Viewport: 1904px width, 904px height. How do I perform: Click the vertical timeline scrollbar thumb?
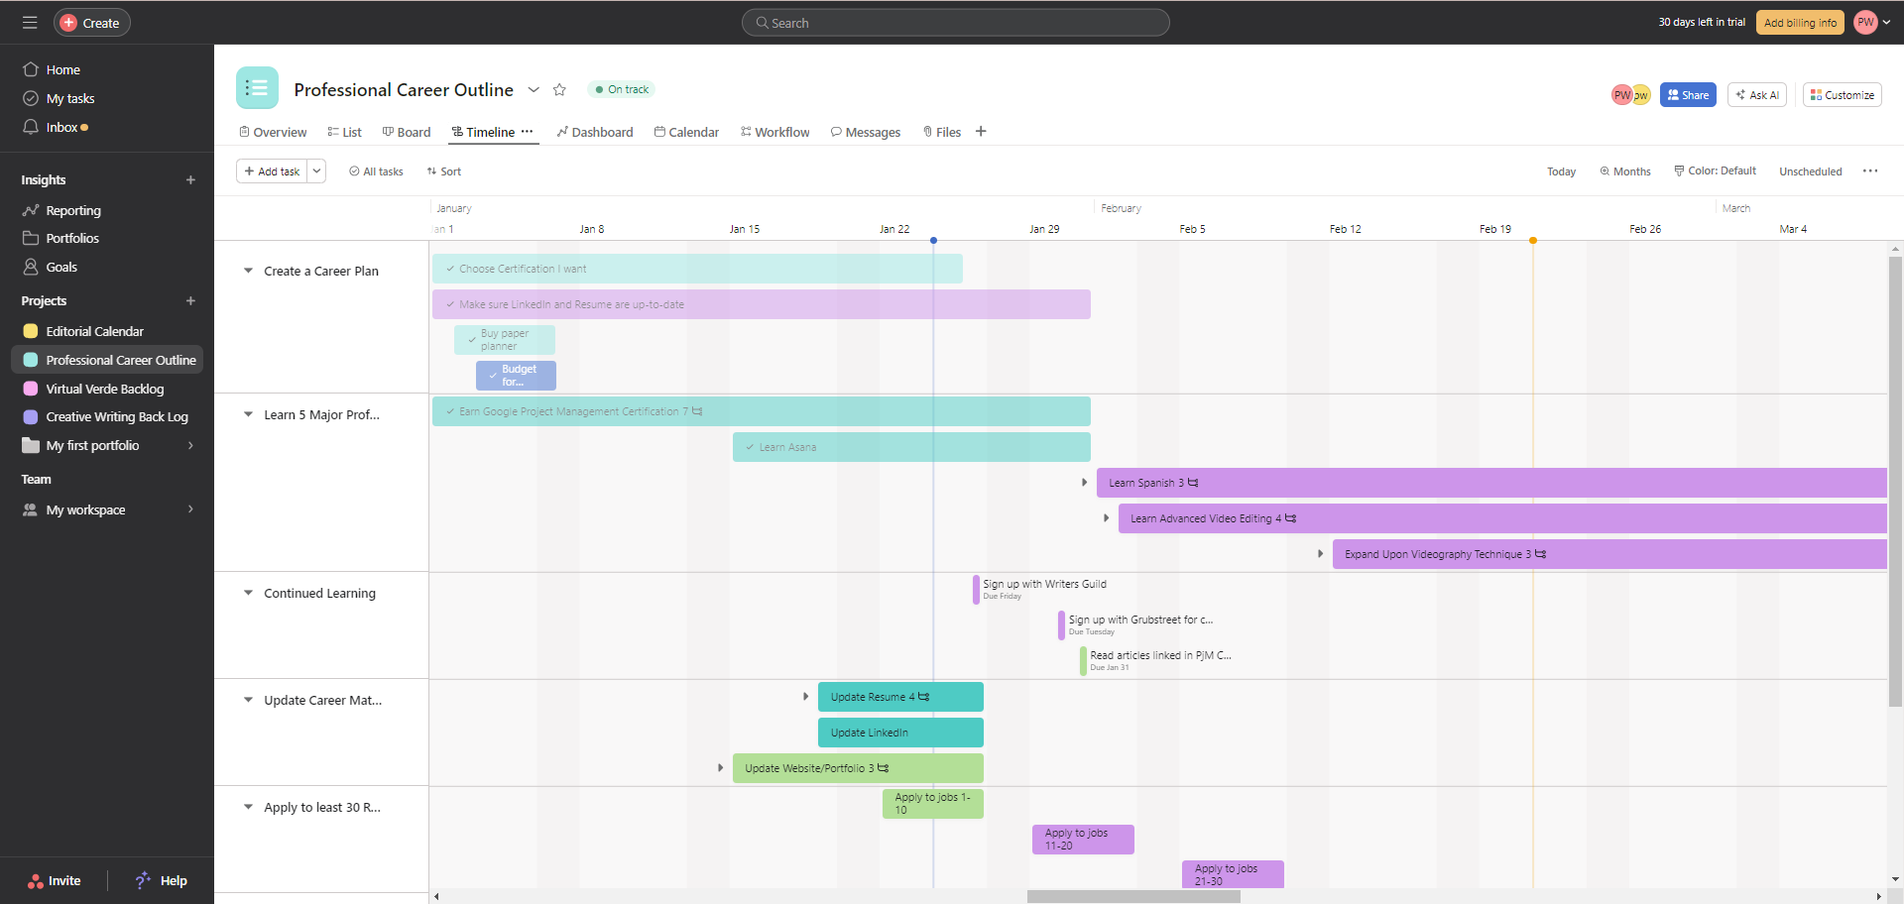[1895, 481]
